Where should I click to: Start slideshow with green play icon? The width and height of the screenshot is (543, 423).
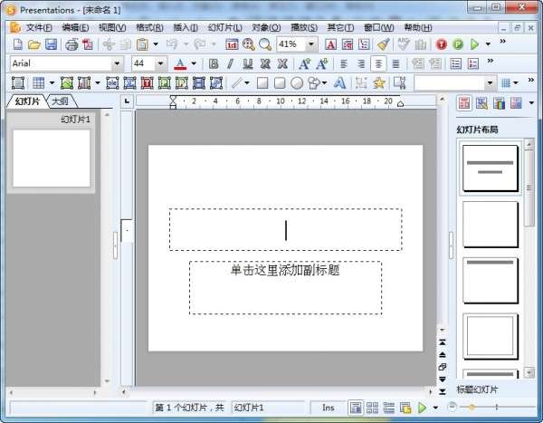(474, 44)
